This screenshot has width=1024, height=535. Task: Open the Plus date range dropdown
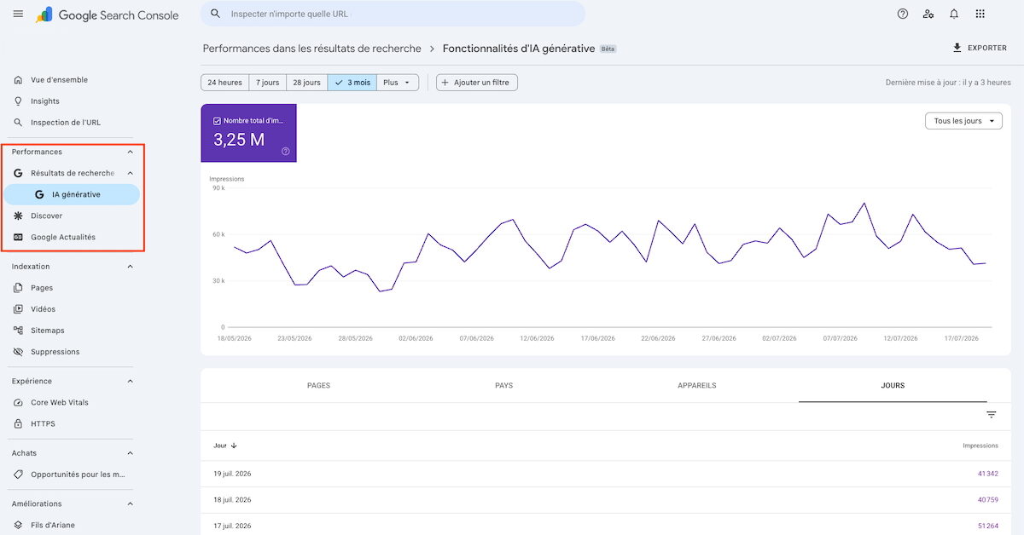pyautogui.click(x=398, y=83)
